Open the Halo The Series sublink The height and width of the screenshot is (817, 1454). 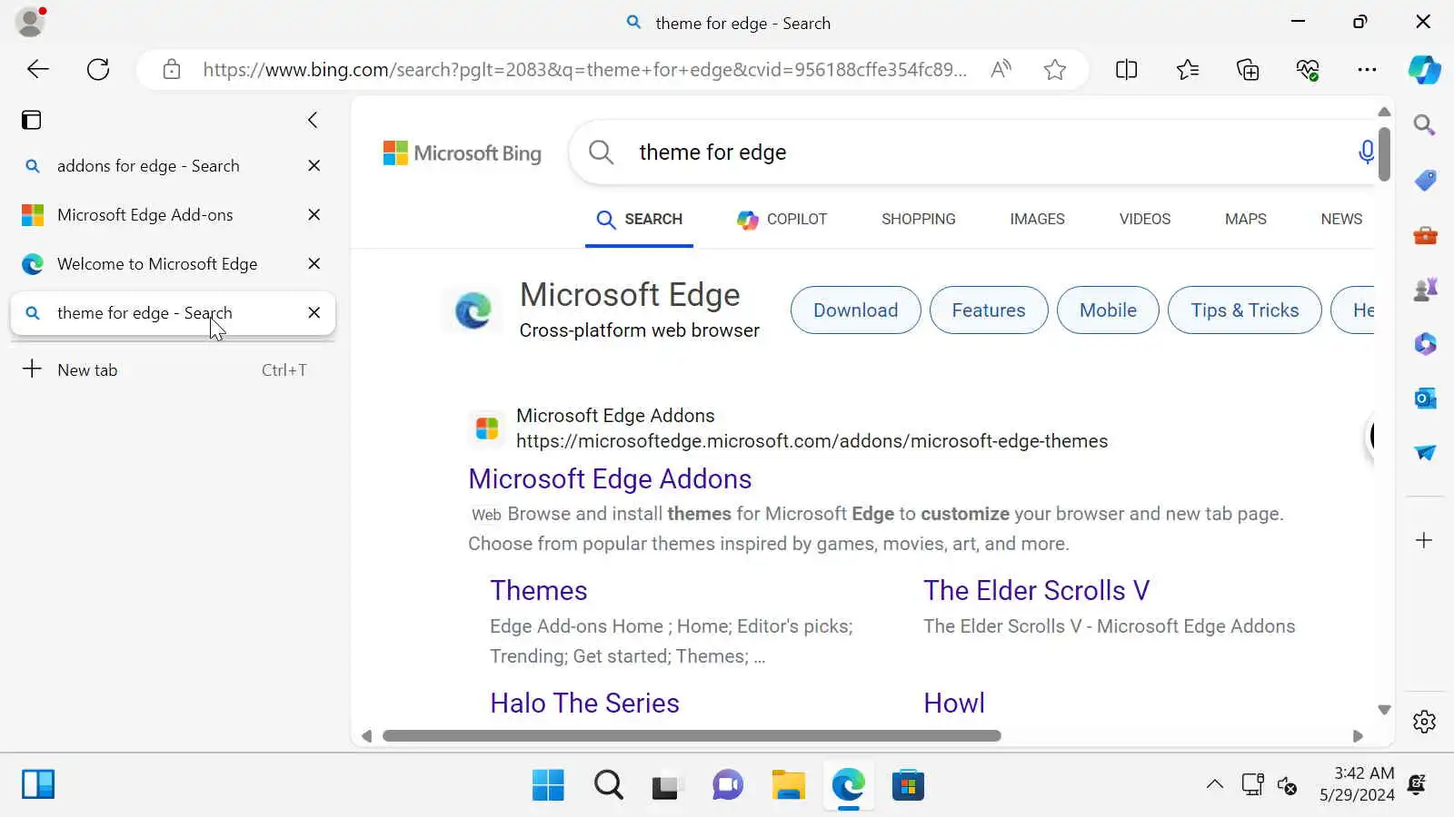584,704
